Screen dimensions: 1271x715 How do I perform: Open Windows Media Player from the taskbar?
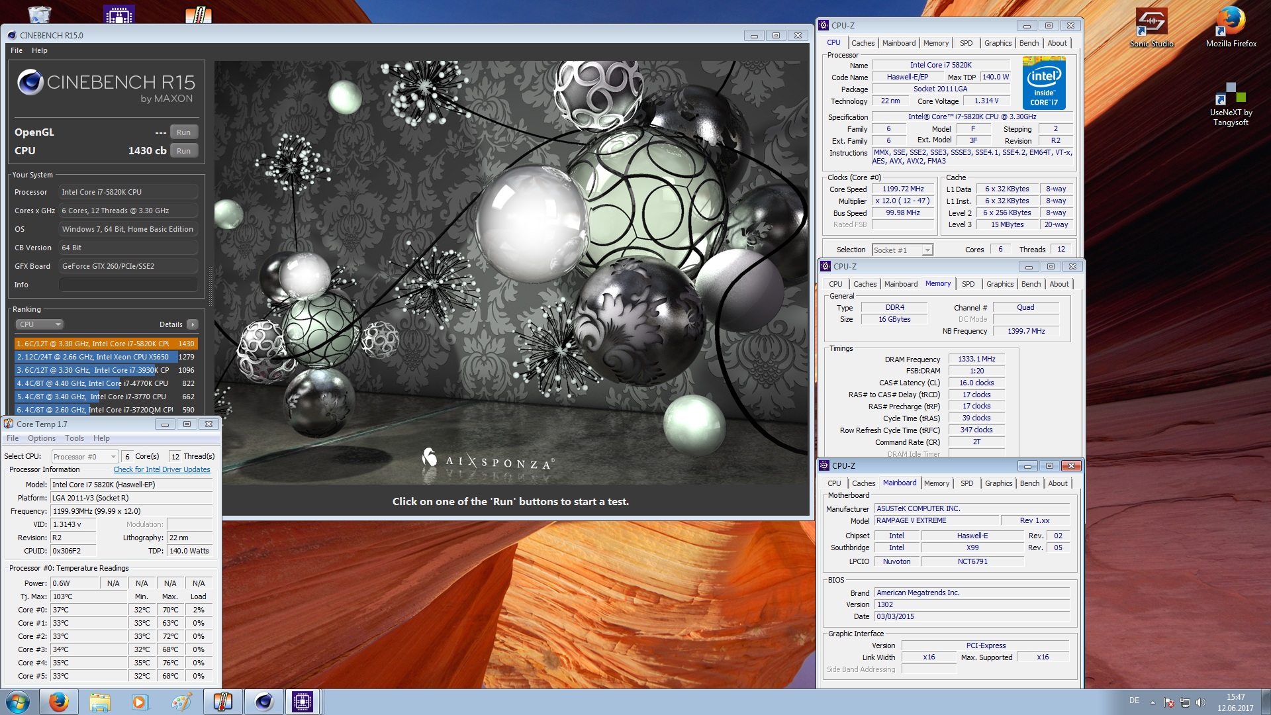[140, 702]
